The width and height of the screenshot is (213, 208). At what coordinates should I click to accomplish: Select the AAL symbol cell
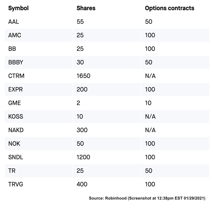14,22
